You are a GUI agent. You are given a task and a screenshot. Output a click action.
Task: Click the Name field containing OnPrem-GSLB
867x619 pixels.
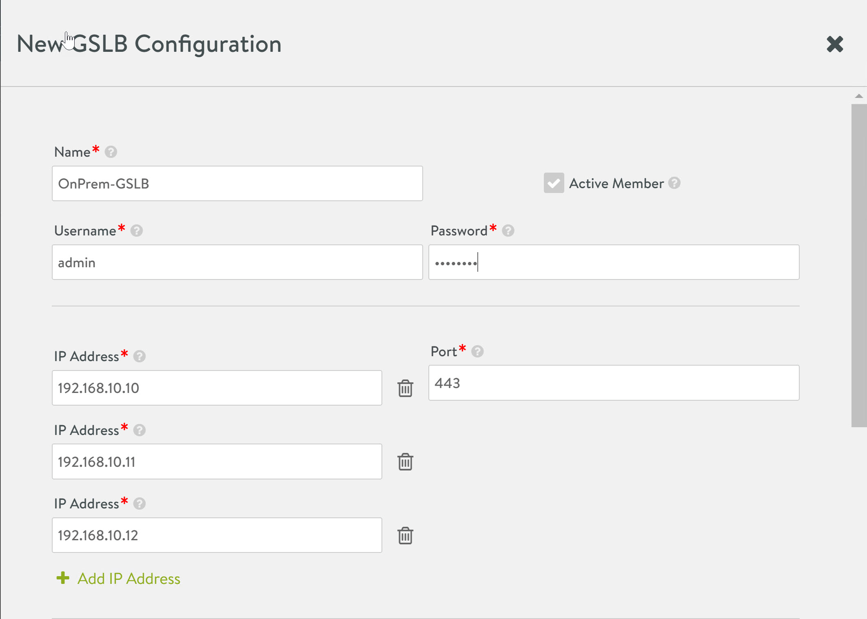pyautogui.click(x=237, y=184)
